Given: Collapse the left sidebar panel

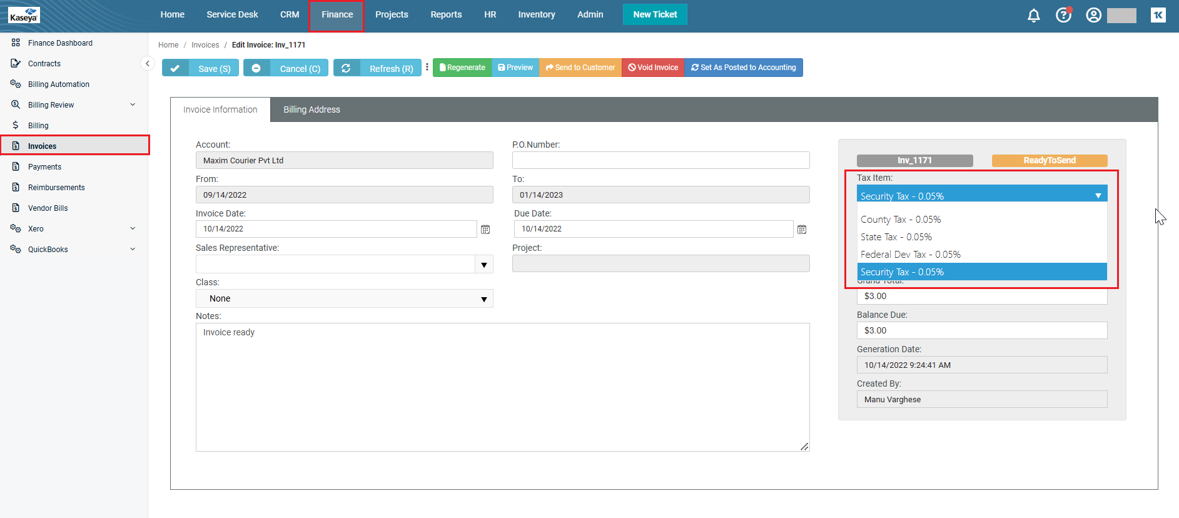Looking at the screenshot, I should (148, 63).
